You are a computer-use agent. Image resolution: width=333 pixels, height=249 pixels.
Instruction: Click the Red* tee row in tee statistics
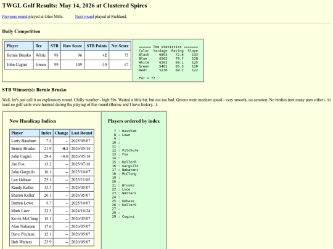point(168,70)
